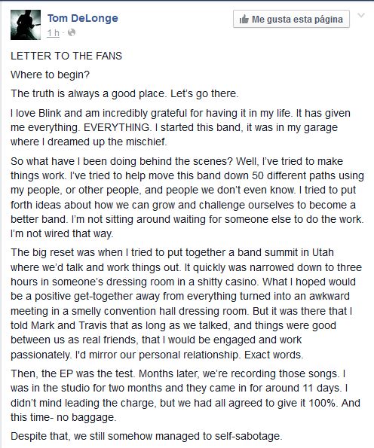Screen dimensions: 374x448
Task: Click the Tom DeLonge profile picture
Action: (26, 25)
